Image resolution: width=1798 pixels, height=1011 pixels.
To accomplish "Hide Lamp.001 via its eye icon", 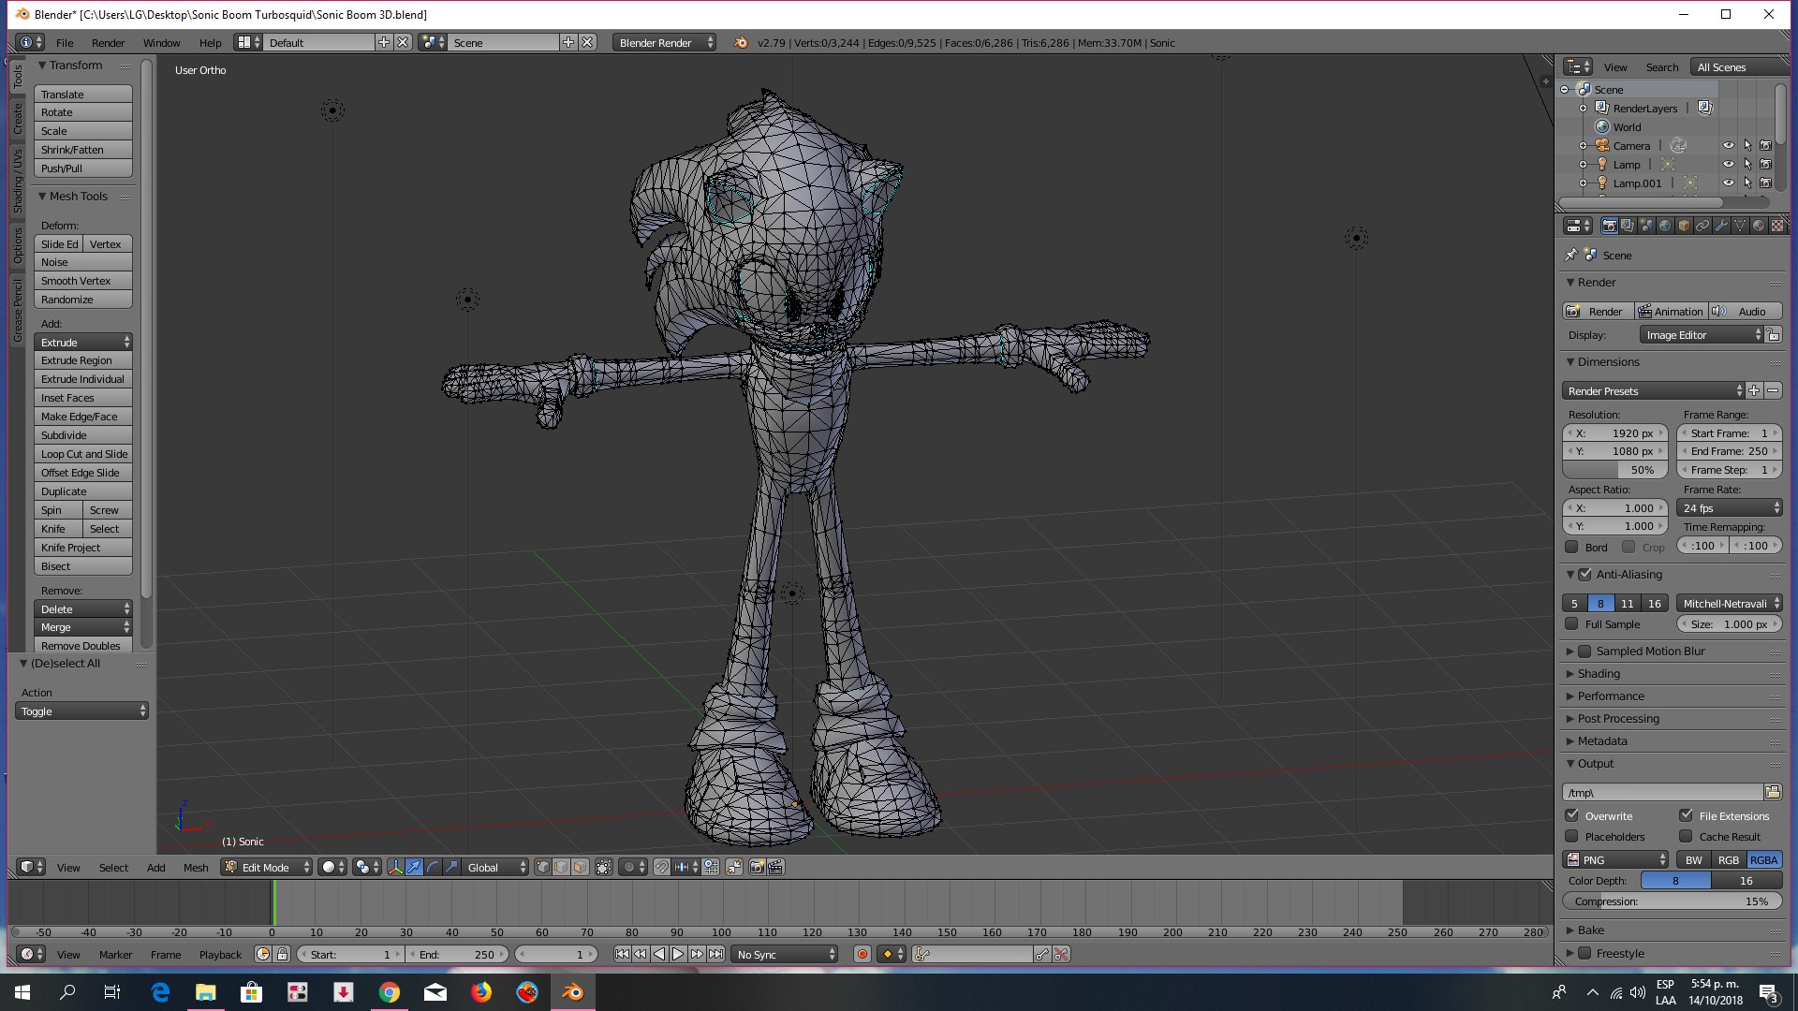I will click(1729, 183).
